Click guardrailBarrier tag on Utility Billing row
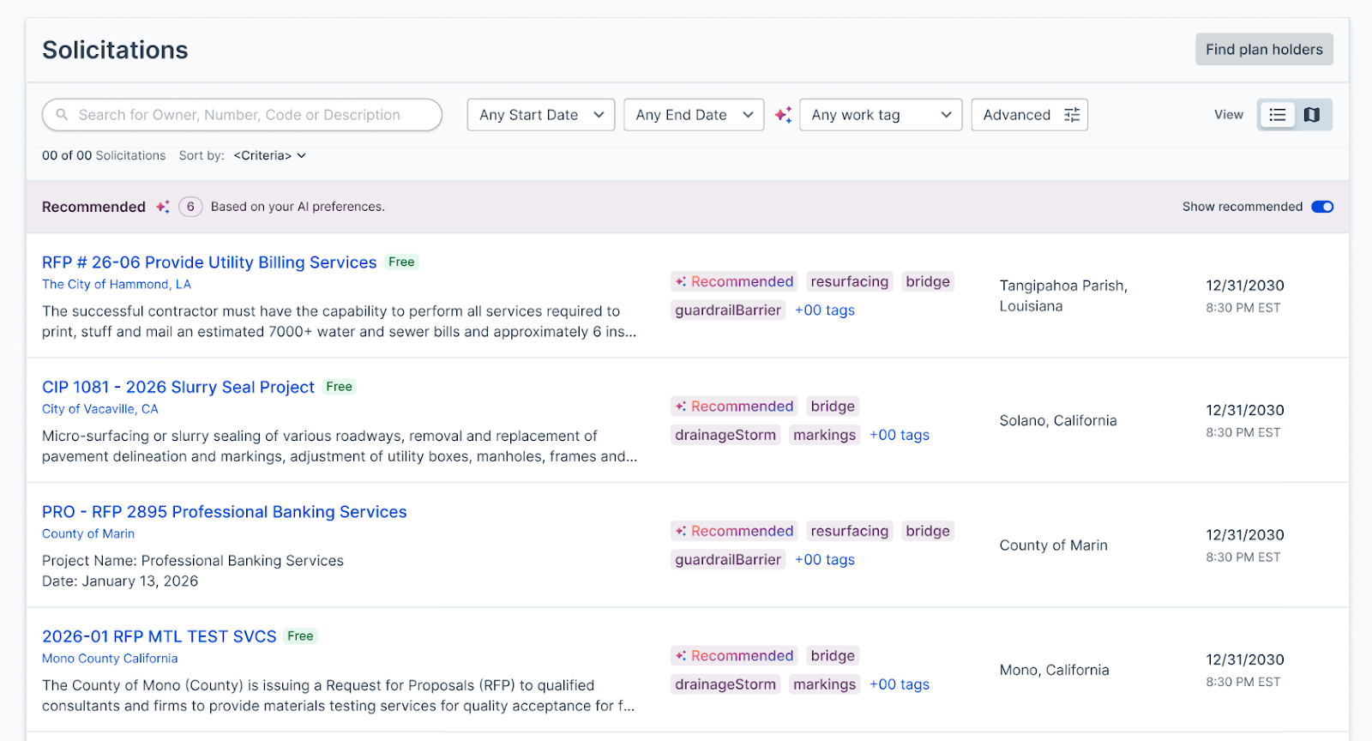1372x741 pixels. point(728,310)
